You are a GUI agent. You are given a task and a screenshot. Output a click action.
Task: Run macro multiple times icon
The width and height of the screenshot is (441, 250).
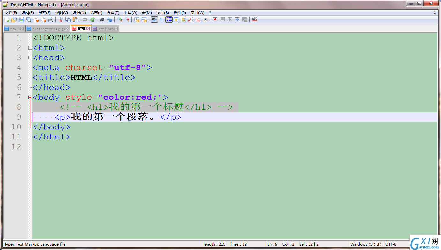[x=237, y=20]
